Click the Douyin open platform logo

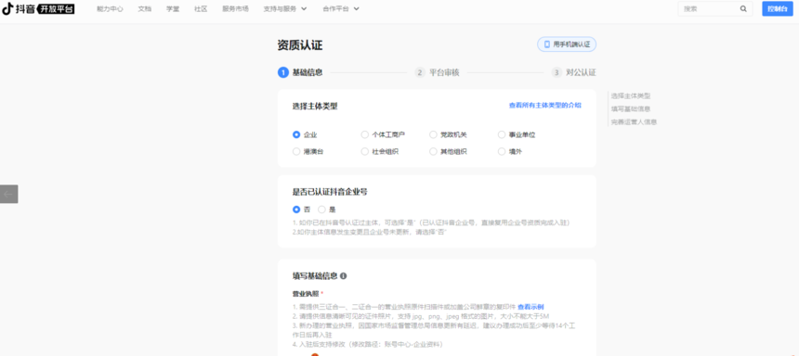pos(38,8)
